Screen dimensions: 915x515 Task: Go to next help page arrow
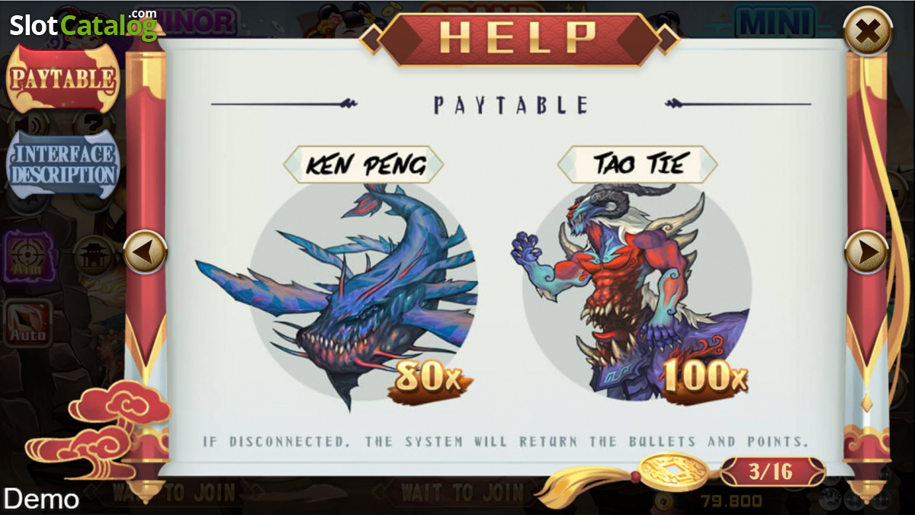tap(867, 251)
